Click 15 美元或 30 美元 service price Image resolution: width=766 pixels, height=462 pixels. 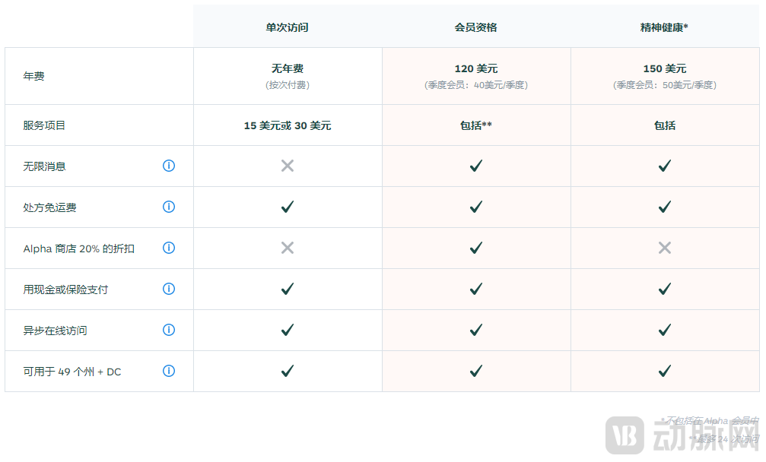[288, 125]
